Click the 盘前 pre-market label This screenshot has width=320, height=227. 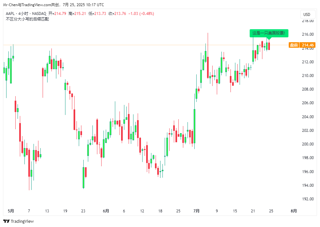[x=294, y=45]
